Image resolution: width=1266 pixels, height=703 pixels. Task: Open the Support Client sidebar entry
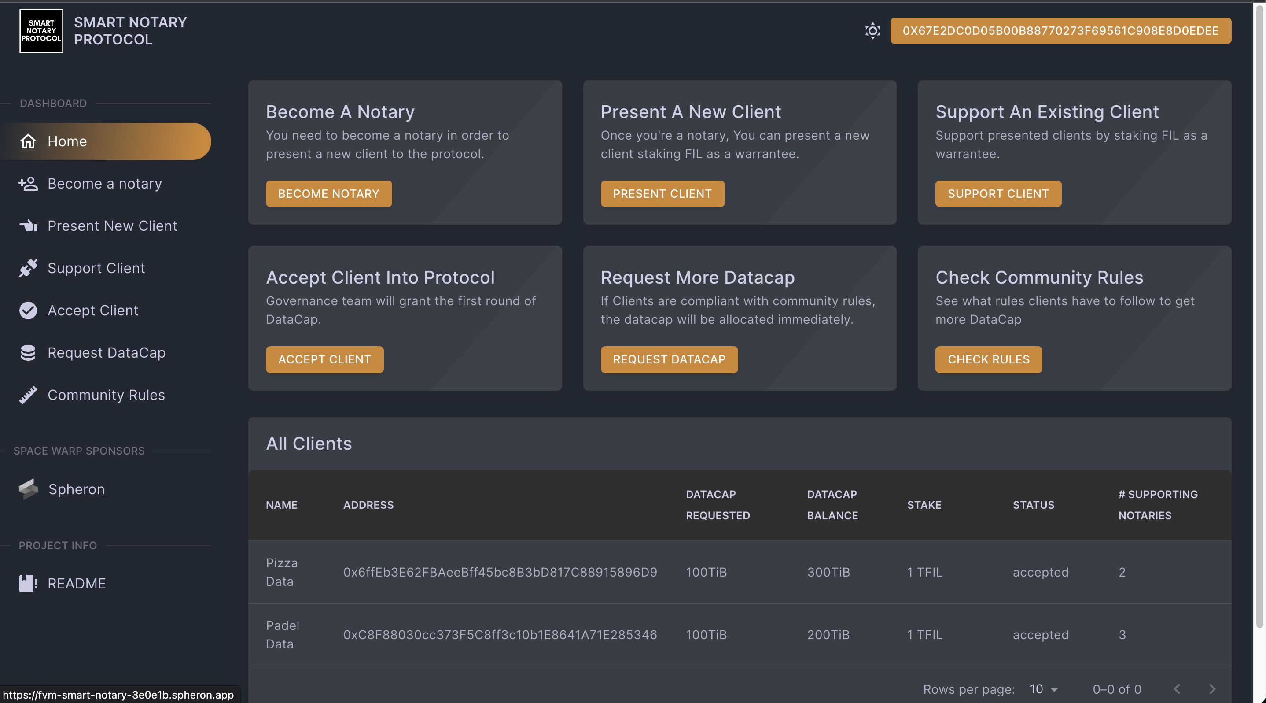tap(106, 268)
